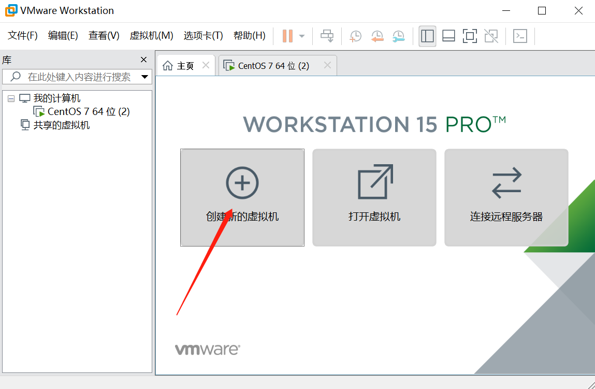Switch to the 主页 tab
The width and height of the screenshot is (595, 389).
coord(185,66)
